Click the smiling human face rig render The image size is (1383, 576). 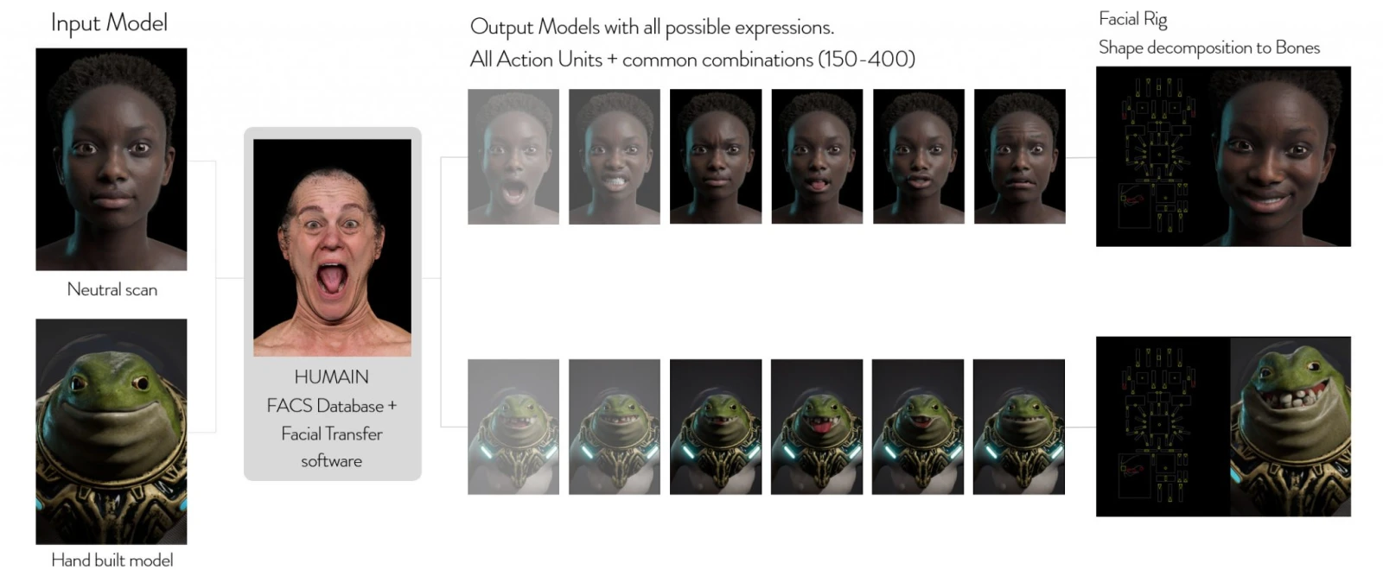(x=1279, y=157)
